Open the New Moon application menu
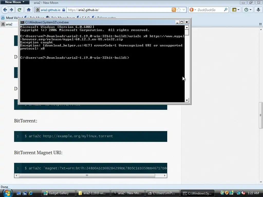The width and height of the screenshot is (263, 197). (15, 2)
